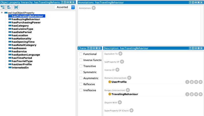Open the Asserted hierarchy dropdown
Viewport: 204px width, 116px height.
point(65,7)
